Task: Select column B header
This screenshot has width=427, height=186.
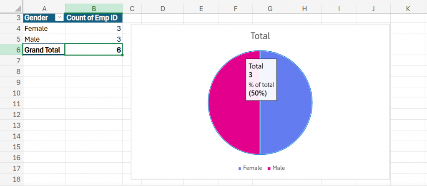Action: point(94,8)
